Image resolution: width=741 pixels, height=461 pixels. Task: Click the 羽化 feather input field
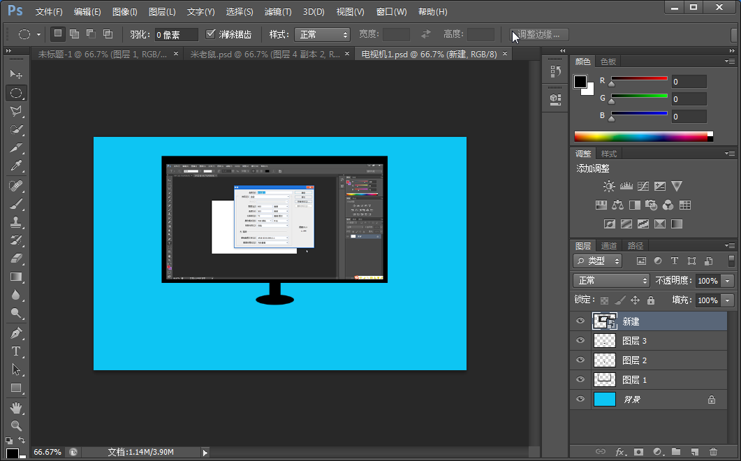(x=176, y=34)
